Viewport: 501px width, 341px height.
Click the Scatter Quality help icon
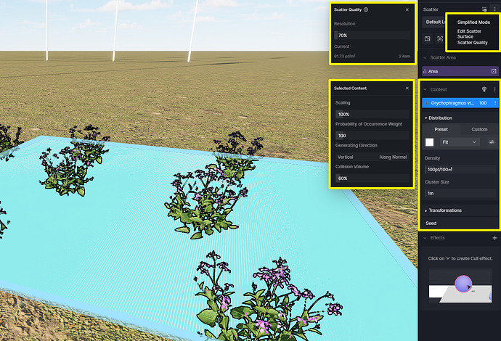(366, 10)
